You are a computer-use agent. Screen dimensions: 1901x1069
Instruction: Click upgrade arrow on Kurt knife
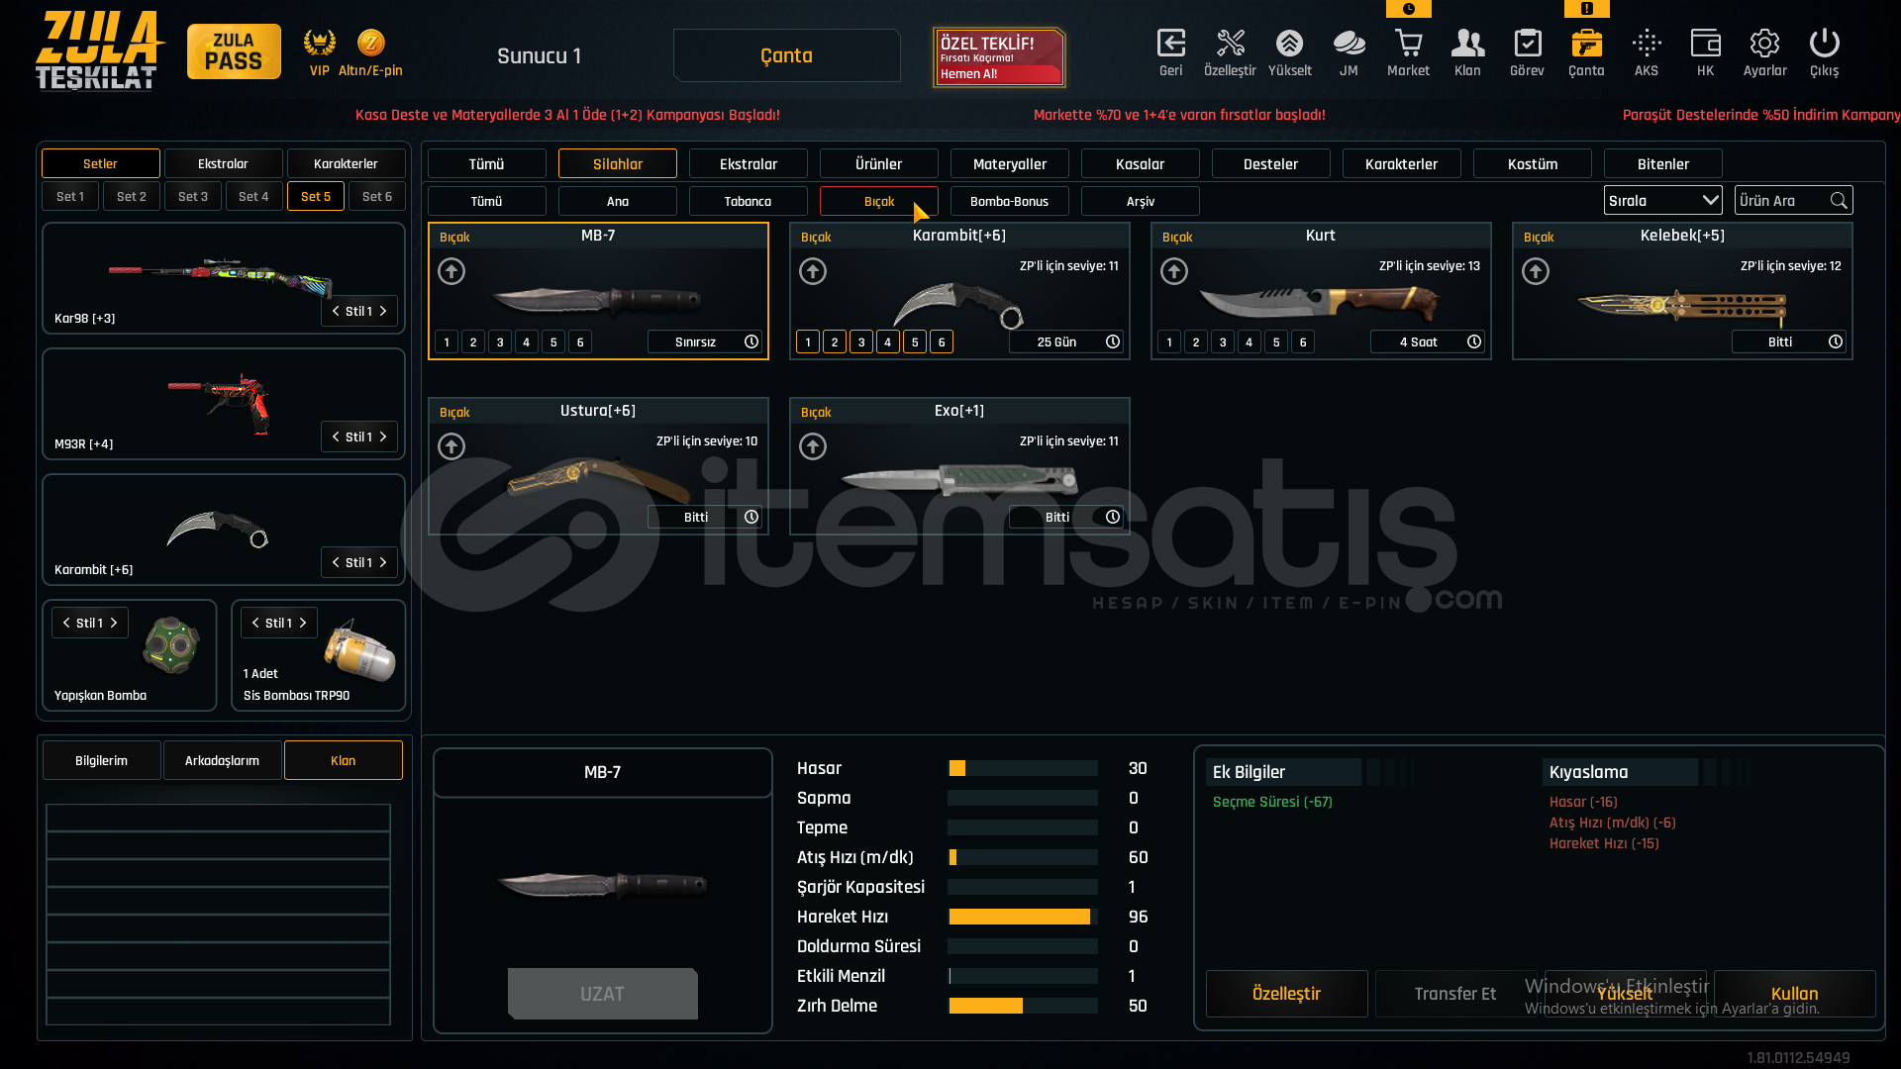click(1174, 271)
